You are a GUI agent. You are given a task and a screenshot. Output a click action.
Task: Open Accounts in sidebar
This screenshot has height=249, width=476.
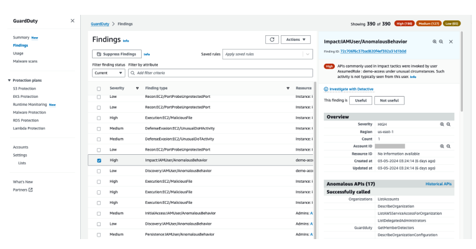tap(21, 147)
